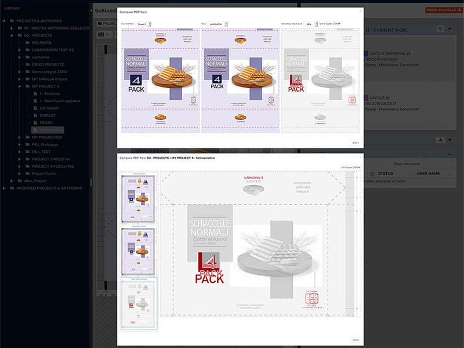Collapse the MY PROJECT 4 folder

coord(19,86)
